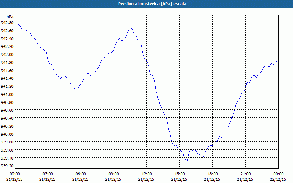Click the pressure curve minimum near 15:40
This screenshot has height=183, width=293.
click(187, 161)
